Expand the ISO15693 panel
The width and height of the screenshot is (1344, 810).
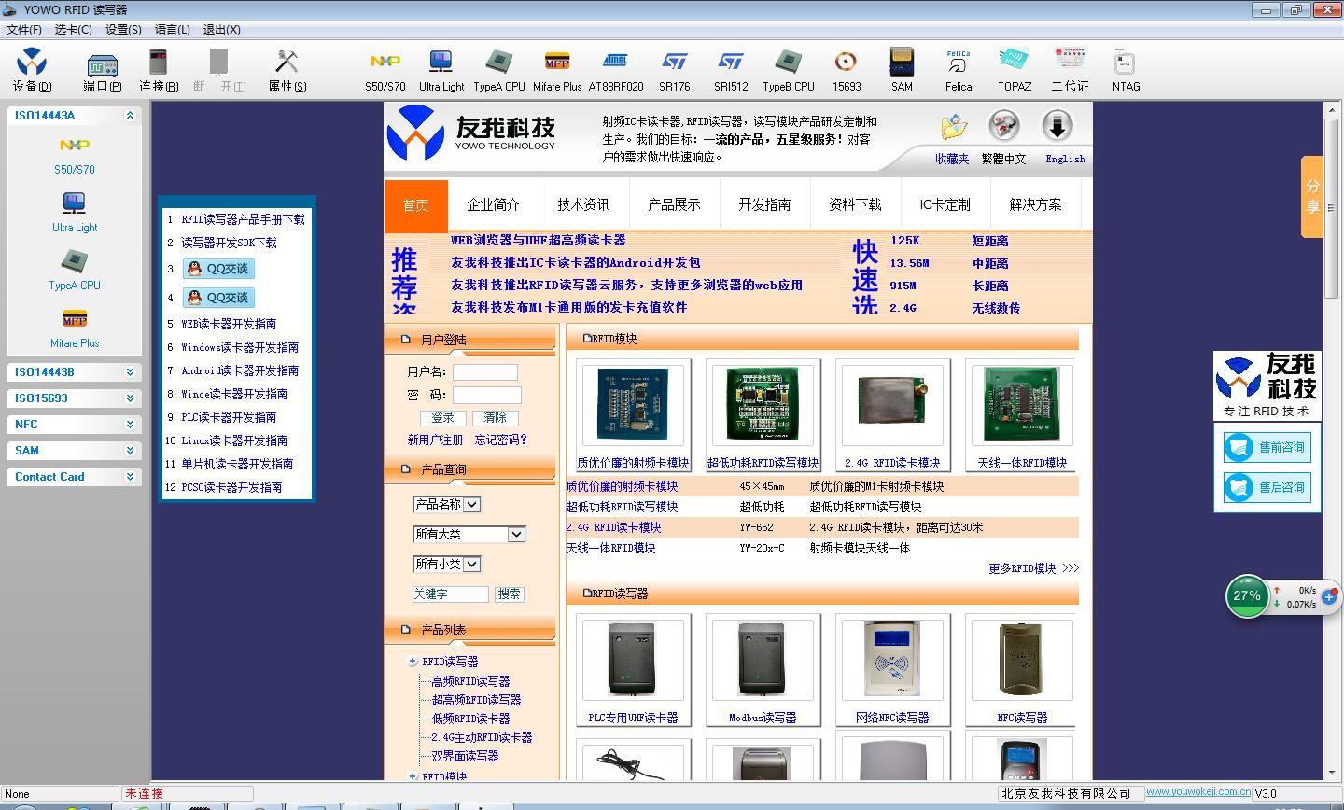point(130,398)
